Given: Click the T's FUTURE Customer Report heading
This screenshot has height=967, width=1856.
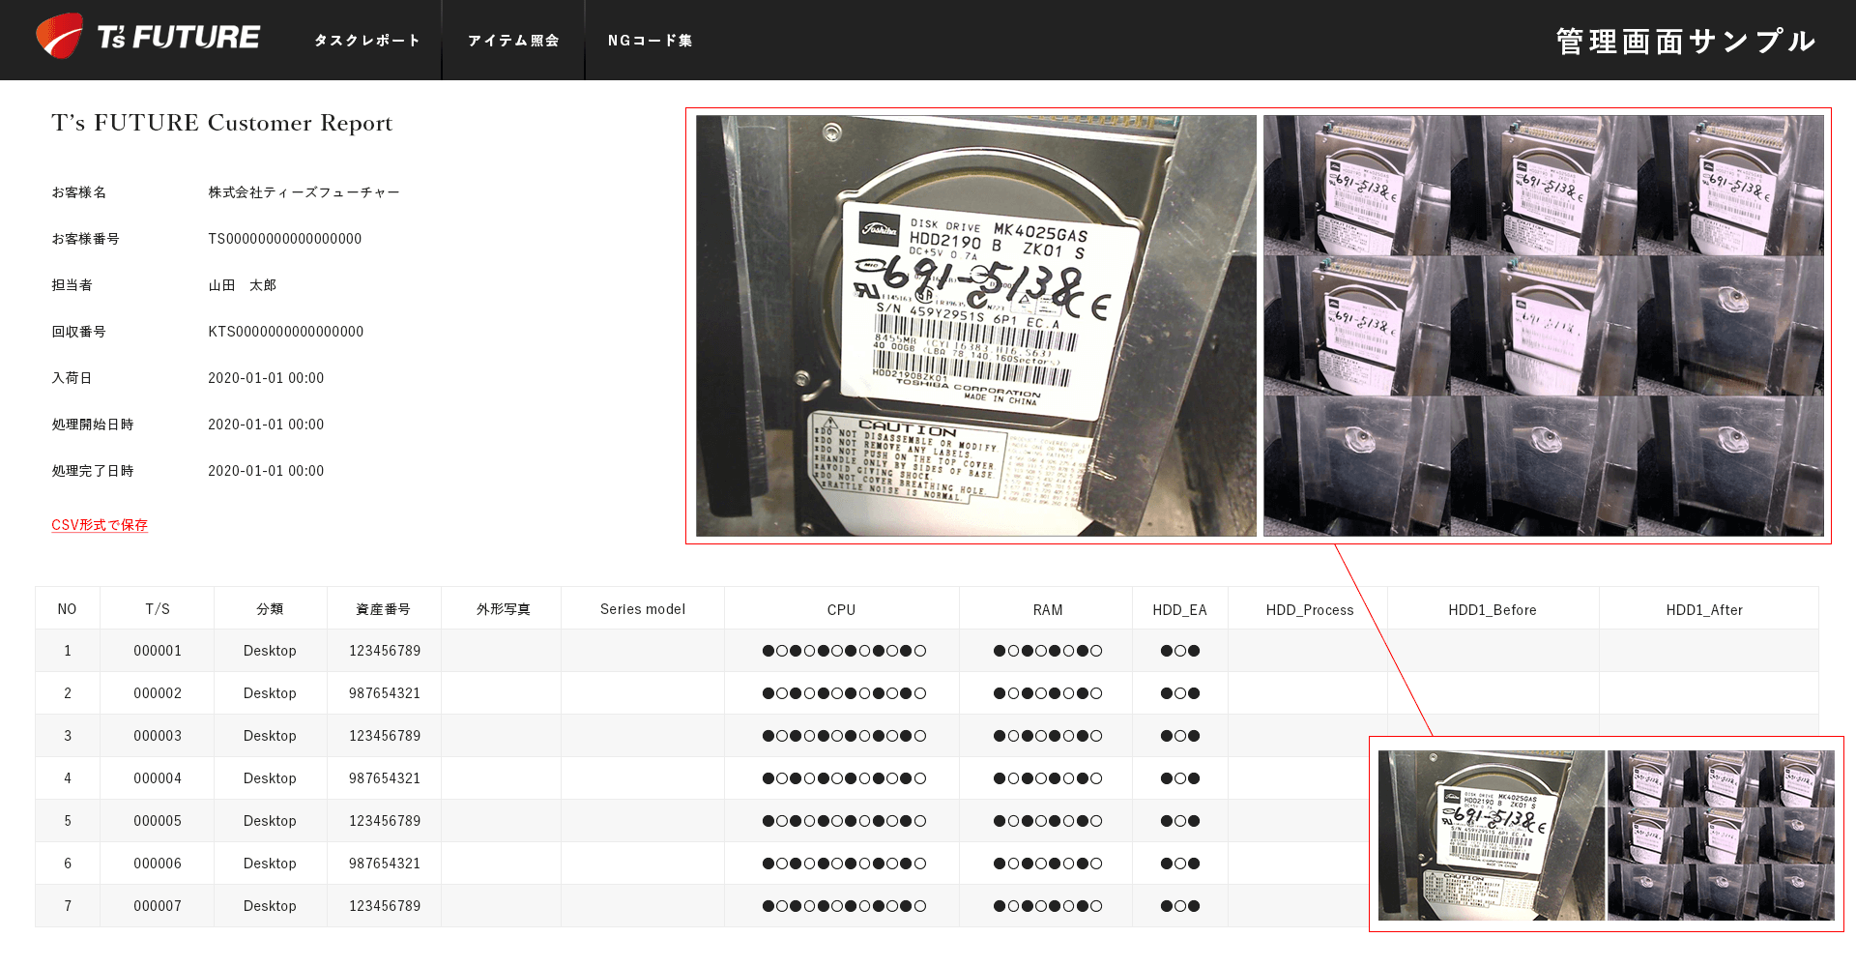Looking at the screenshot, I should point(222,123).
